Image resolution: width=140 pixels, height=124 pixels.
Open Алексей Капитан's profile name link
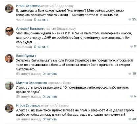click(29, 29)
